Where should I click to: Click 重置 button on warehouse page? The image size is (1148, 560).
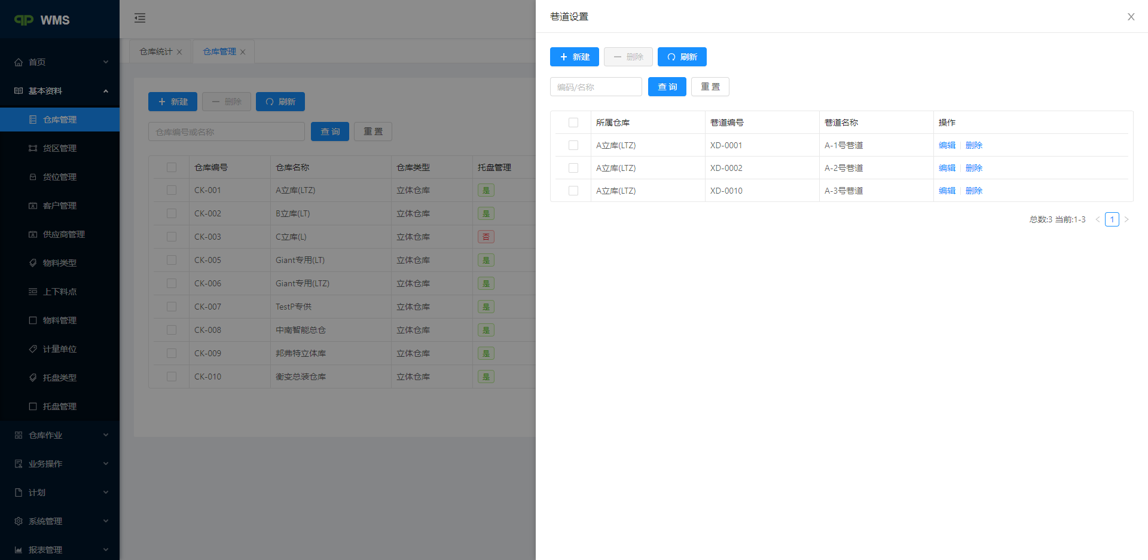pos(373,131)
